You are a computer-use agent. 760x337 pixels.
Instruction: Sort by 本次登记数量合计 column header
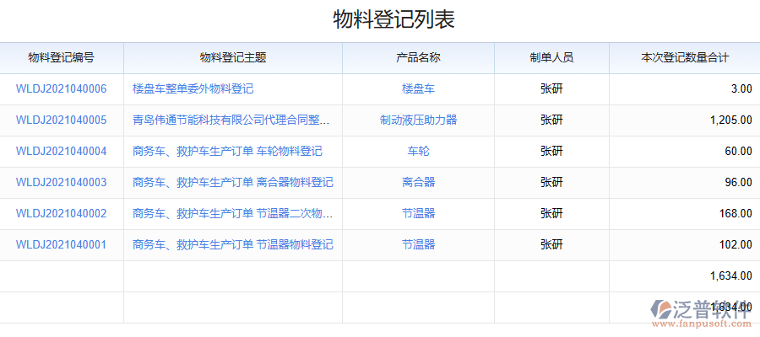(x=684, y=58)
